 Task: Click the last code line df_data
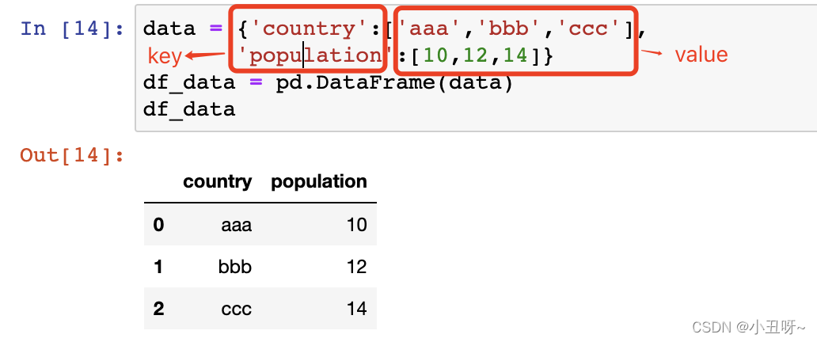coord(189,109)
